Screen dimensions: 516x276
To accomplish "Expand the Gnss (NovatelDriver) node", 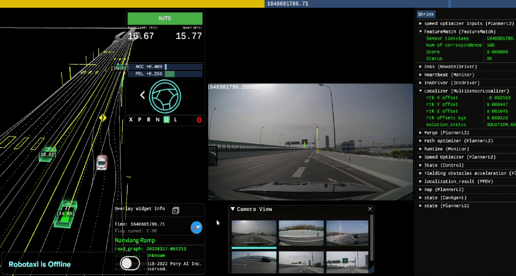I will [421, 67].
